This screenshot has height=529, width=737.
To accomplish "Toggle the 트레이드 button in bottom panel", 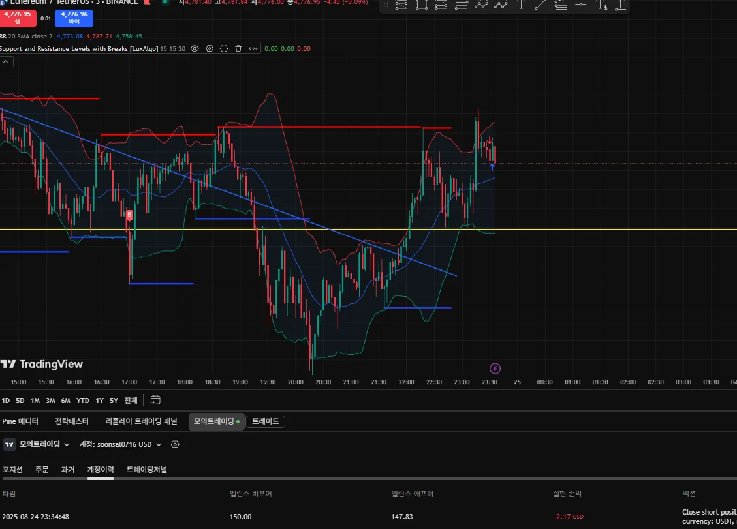I will point(265,421).
